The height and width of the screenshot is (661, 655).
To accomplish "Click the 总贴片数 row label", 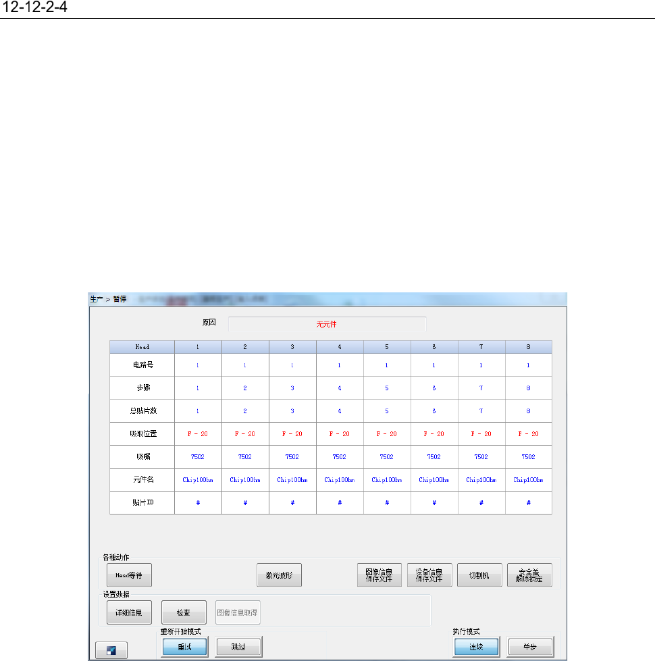I will 143,411.
